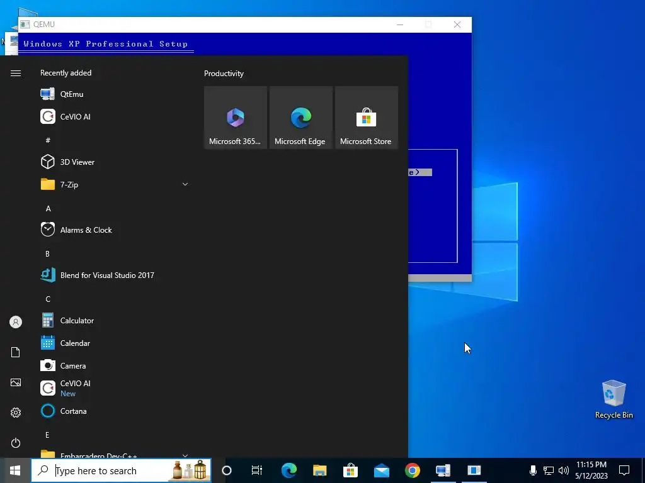Close the QEMU window
The width and height of the screenshot is (645, 483).
tap(457, 25)
